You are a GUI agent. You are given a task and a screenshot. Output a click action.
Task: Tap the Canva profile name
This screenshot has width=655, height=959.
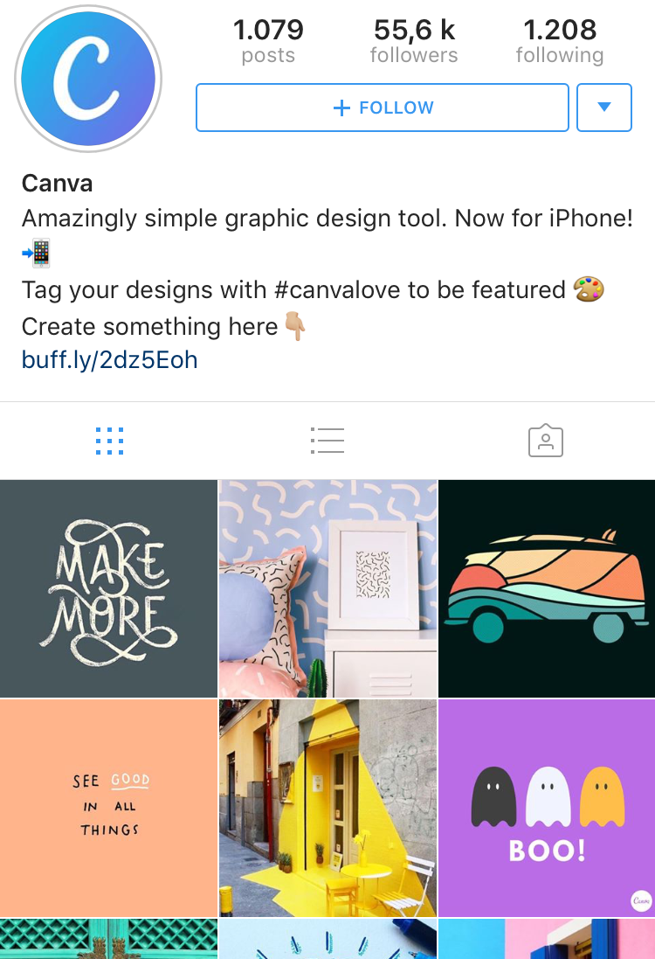pyautogui.click(x=58, y=184)
